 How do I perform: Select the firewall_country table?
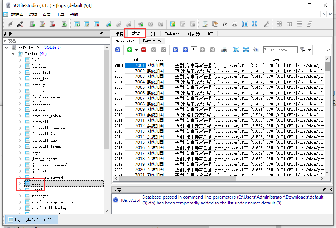(x=49, y=128)
